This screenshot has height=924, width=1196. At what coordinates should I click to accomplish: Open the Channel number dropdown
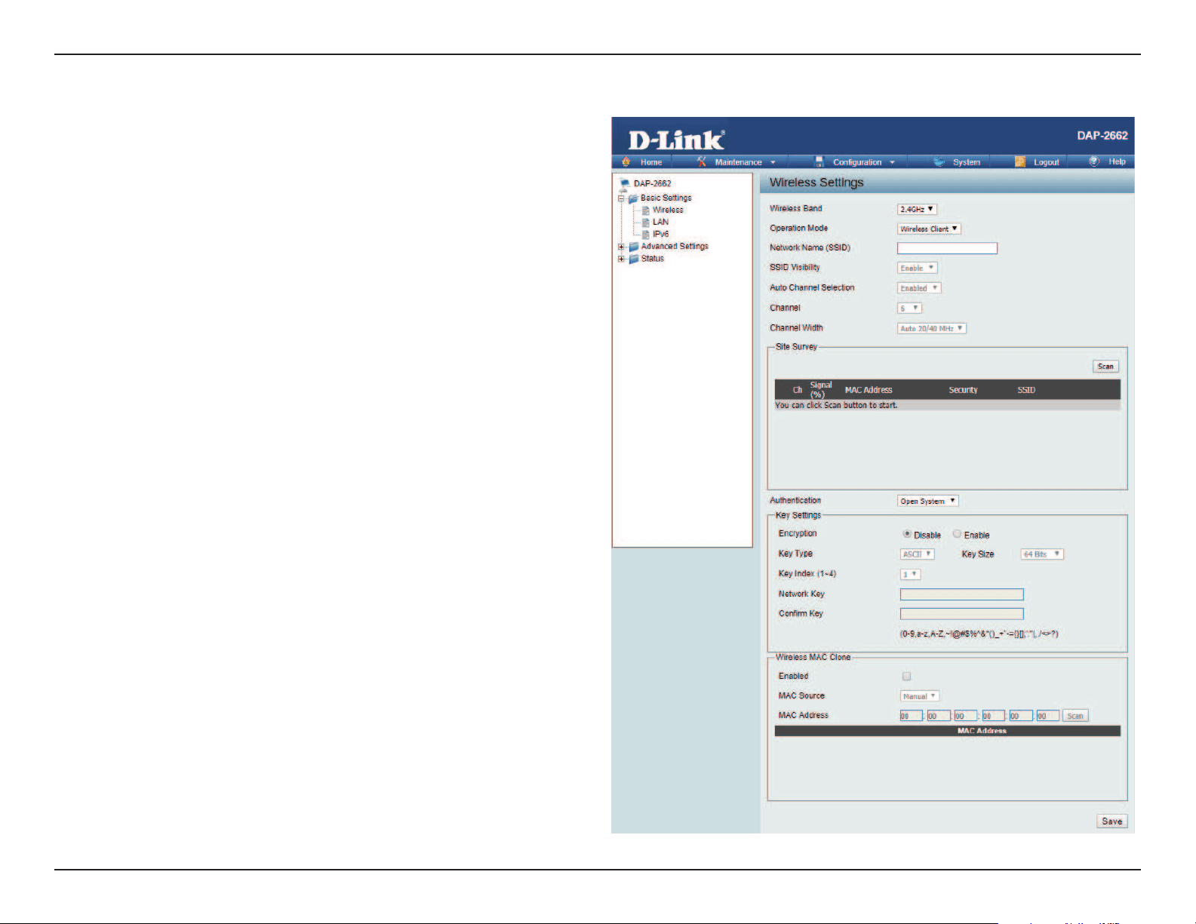coord(909,308)
